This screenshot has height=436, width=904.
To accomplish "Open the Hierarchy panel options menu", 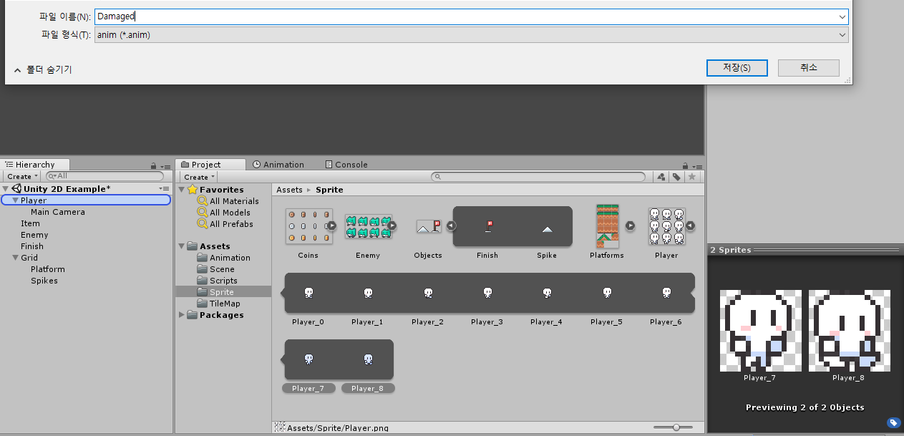I will coord(165,165).
